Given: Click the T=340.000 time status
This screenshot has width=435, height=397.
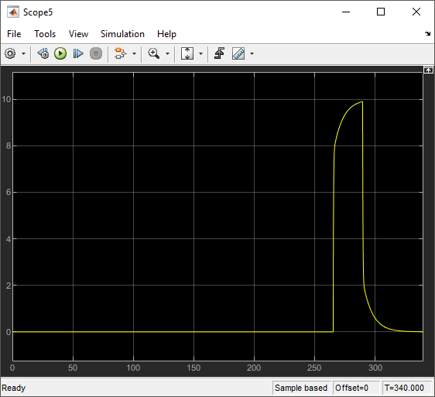Looking at the screenshot, I should [x=404, y=388].
